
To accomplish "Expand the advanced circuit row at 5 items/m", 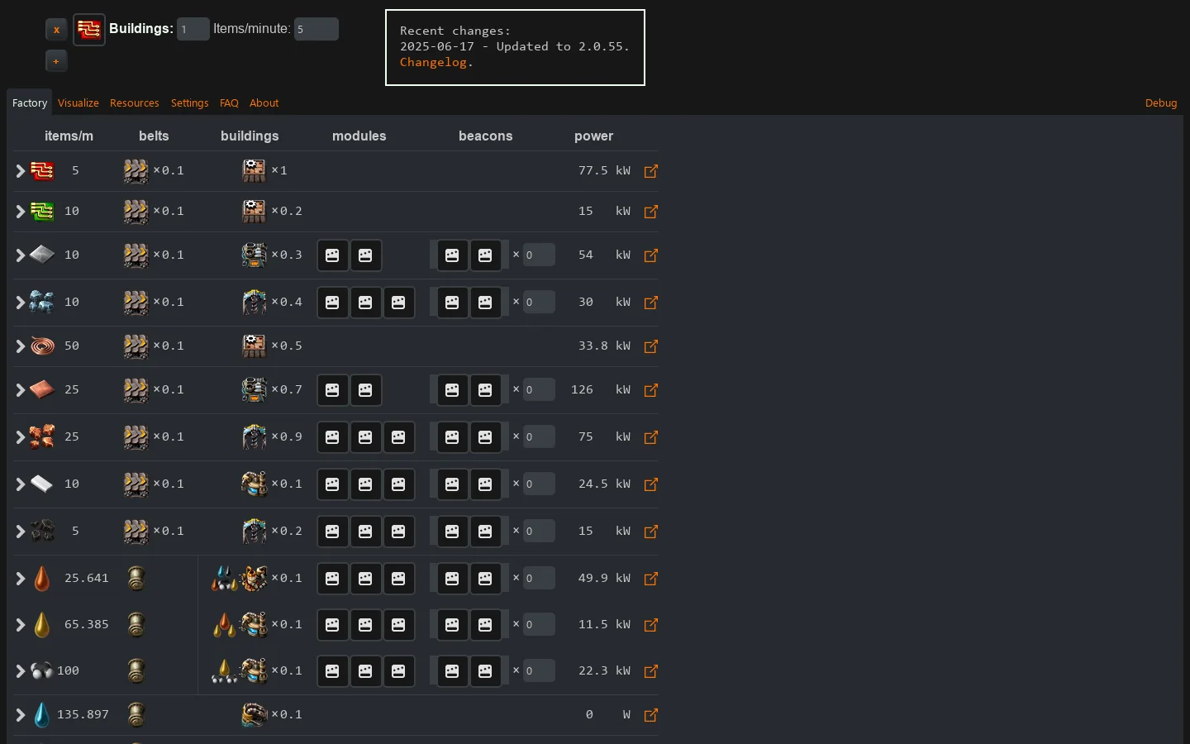I will tap(20, 171).
